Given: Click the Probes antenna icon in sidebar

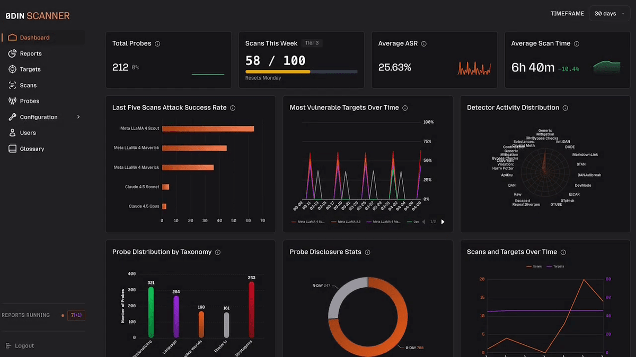Looking at the screenshot, I should tap(13, 101).
